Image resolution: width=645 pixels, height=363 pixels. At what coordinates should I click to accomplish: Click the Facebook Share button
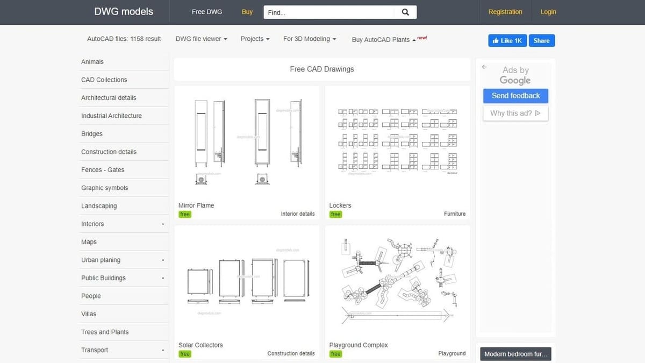(542, 41)
